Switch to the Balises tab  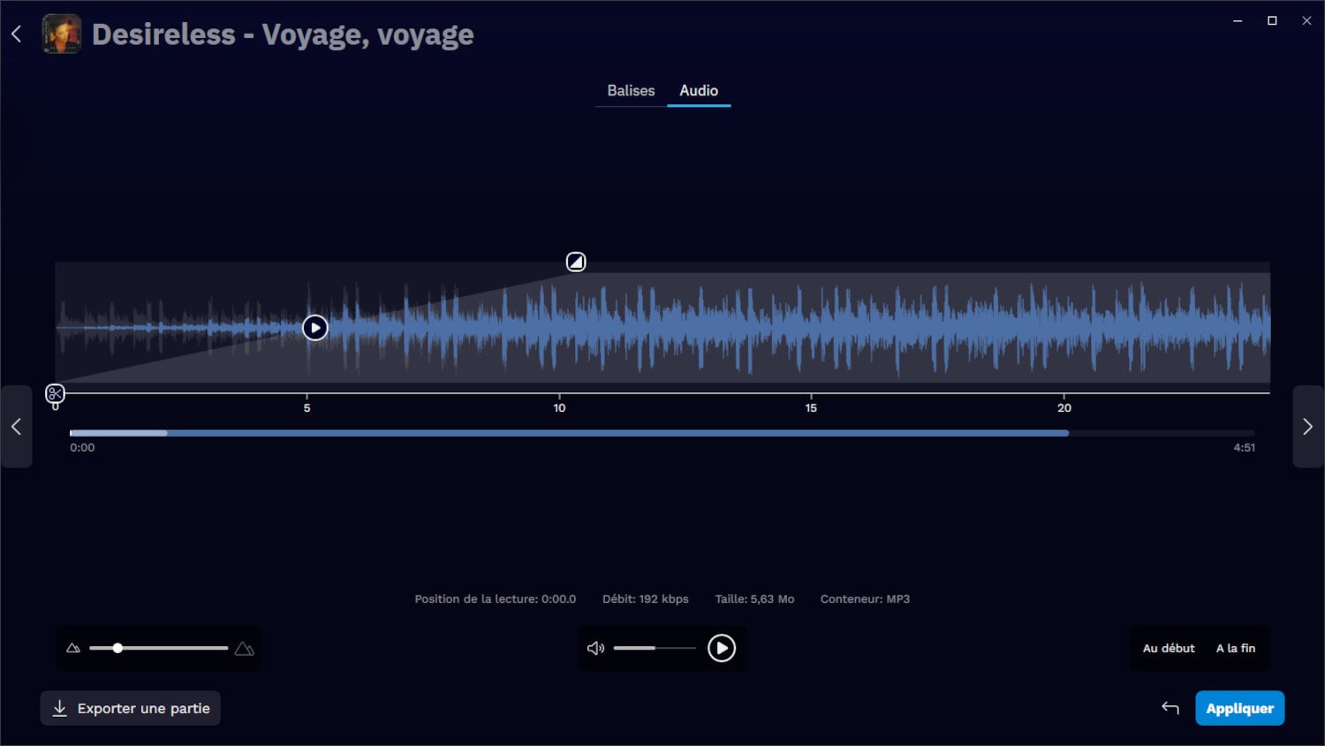(x=631, y=91)
